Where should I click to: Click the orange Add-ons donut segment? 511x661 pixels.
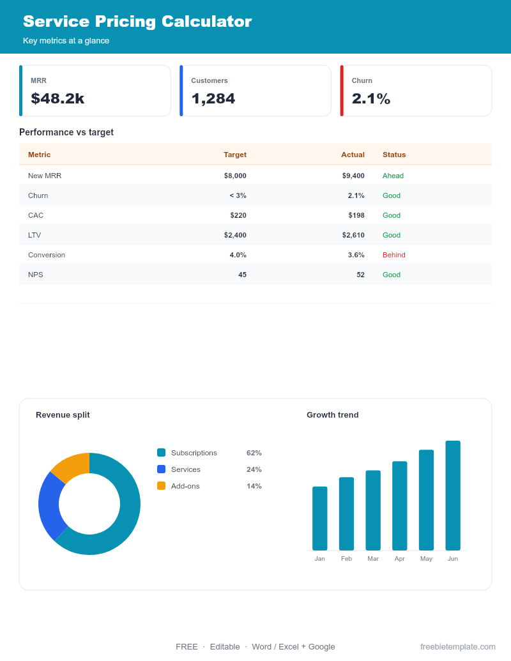(72, 467)
